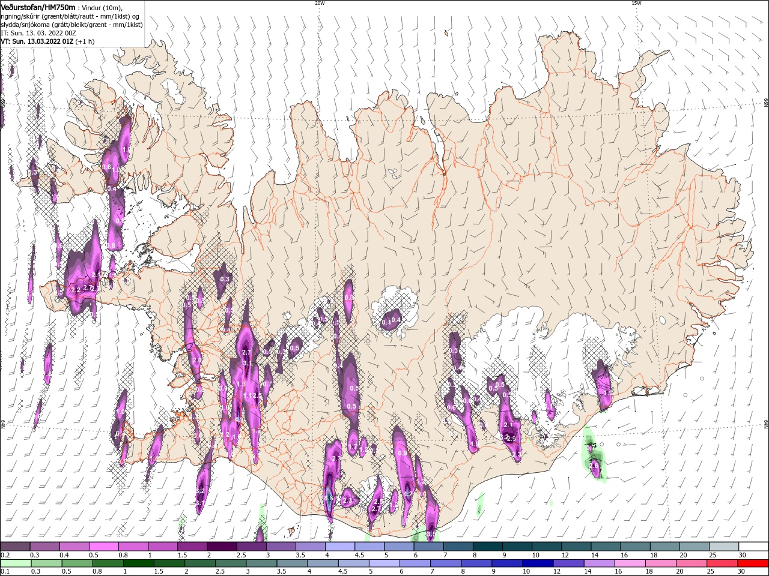769x576 pixels.
Task: Click the 15W longitude label
Action: (636, 3)
